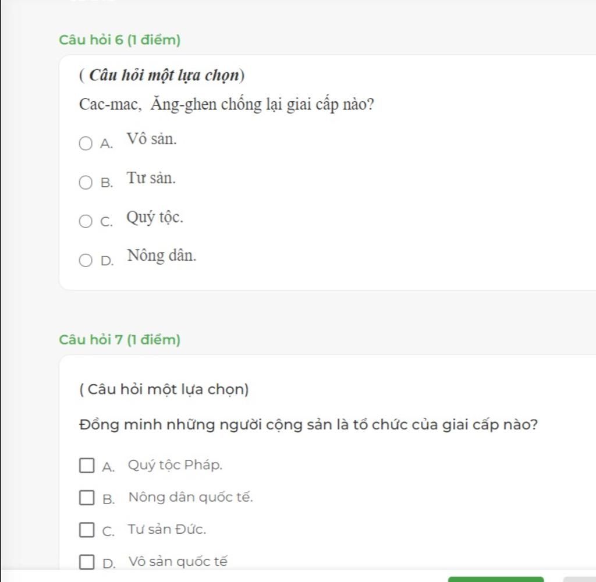Click answer text 'Vô sản.' in question 6
Image resolution: width=596 pixels, height=582 pixels.
tap(152, 139)
